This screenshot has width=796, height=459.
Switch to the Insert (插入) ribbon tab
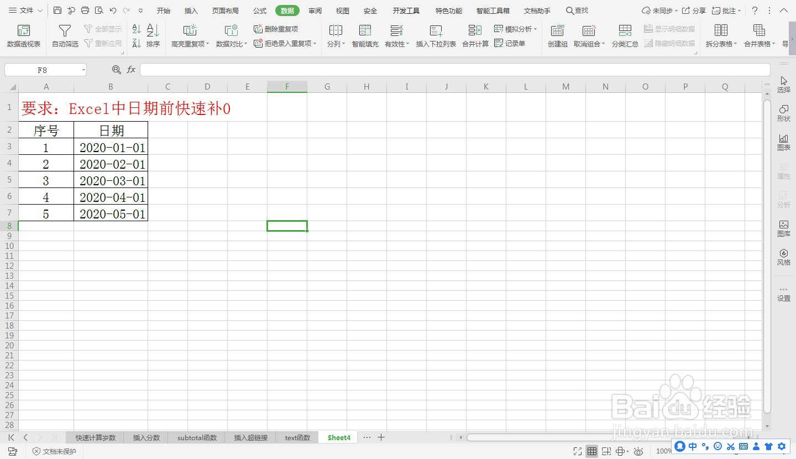click(191, 11)
